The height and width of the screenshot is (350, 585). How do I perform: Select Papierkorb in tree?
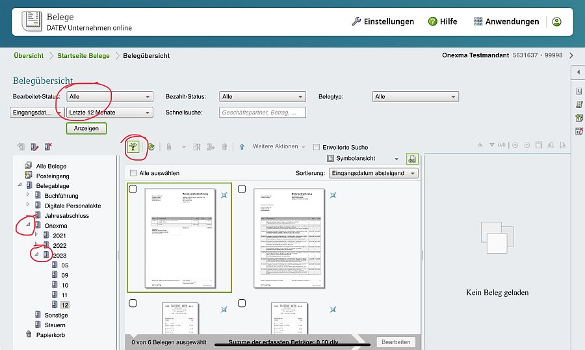click(x=50, y=335)
